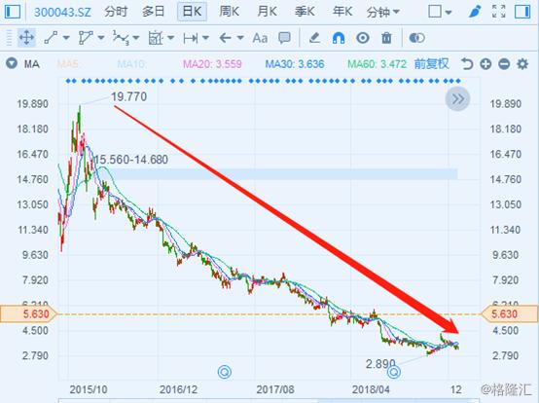
Task: Toggle the MA30 indicator line
Action: 295,64
